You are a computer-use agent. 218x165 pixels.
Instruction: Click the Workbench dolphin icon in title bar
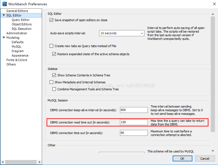tap(4, 4)
